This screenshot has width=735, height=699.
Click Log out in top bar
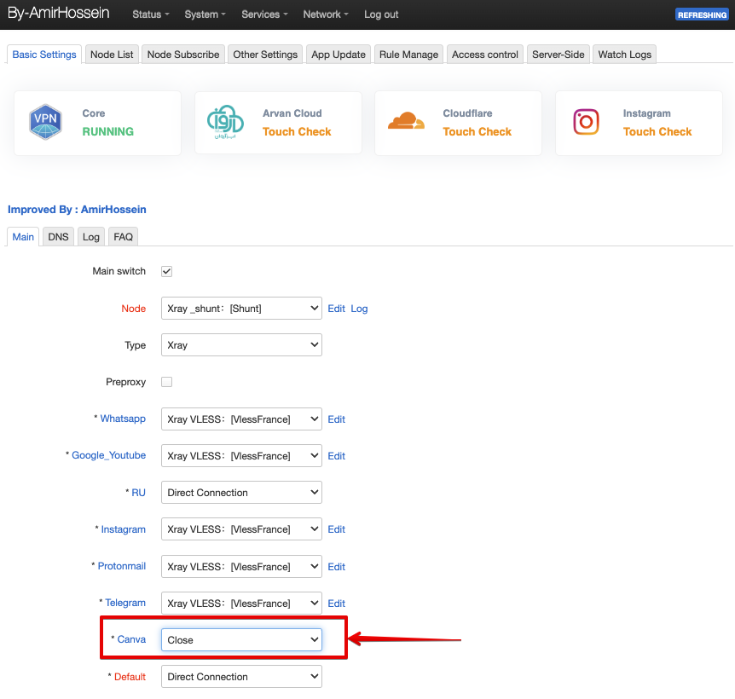click(381, 14)
